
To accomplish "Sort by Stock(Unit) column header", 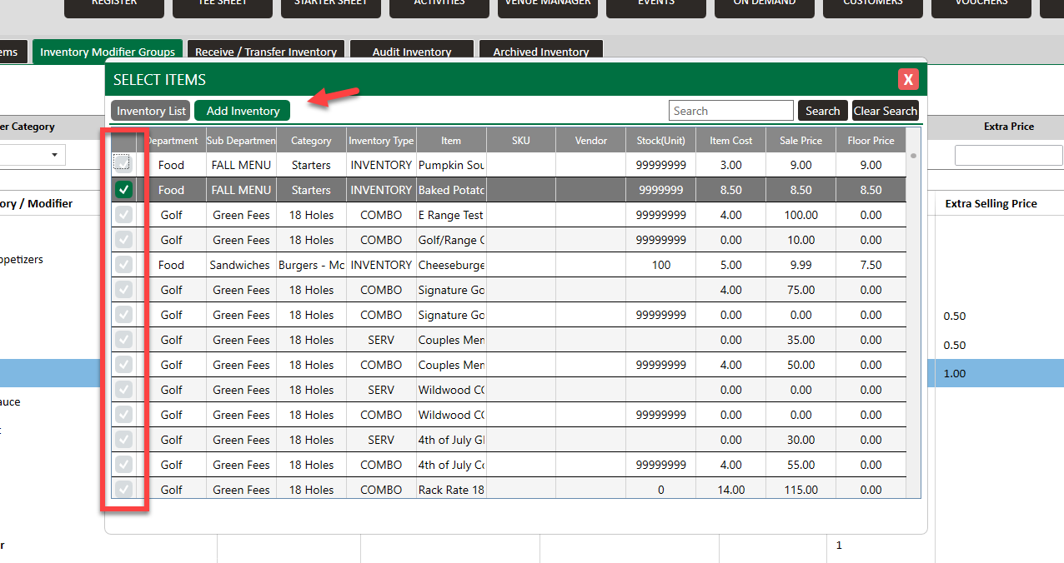I will (661, 141).
